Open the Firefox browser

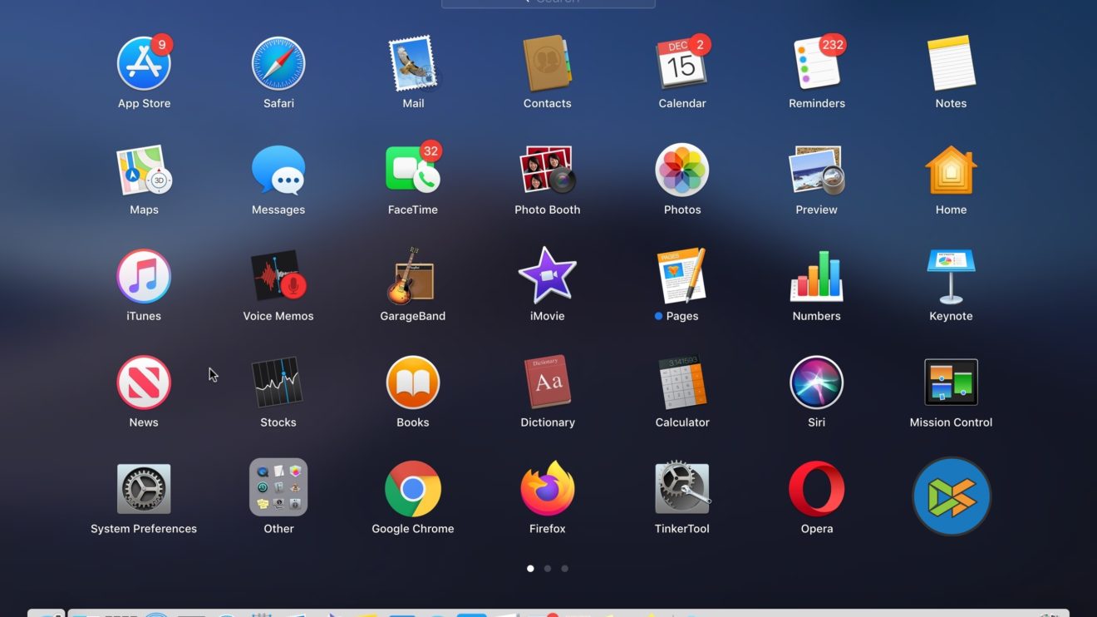(x=548, y=489)
